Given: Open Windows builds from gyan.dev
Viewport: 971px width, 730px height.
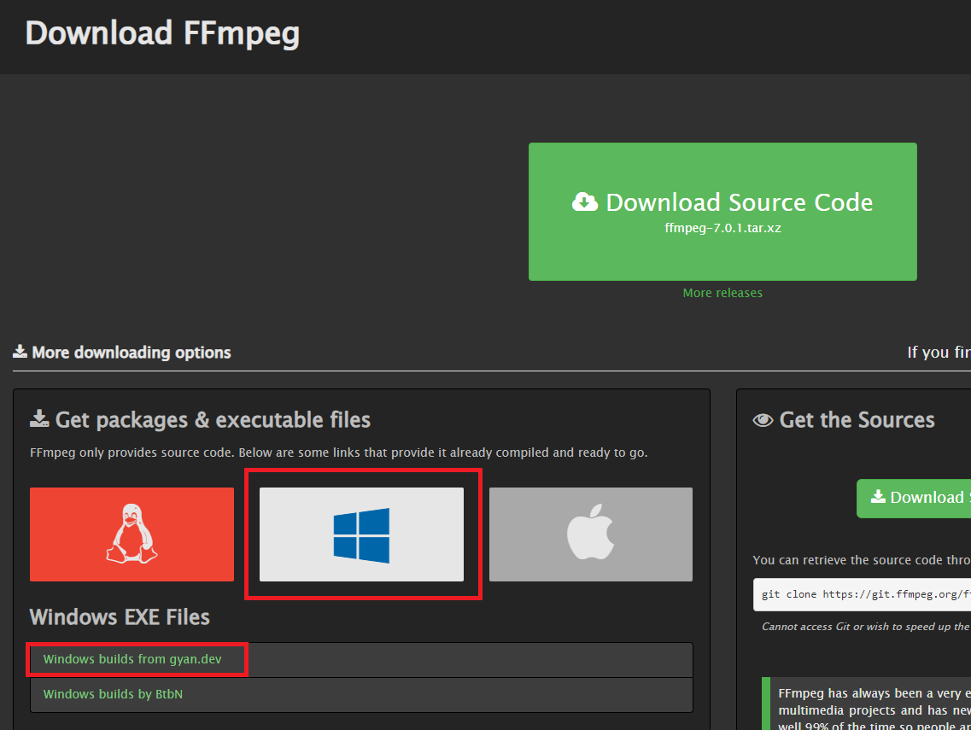Looking at the screenshot, I should tap(132, 659).
